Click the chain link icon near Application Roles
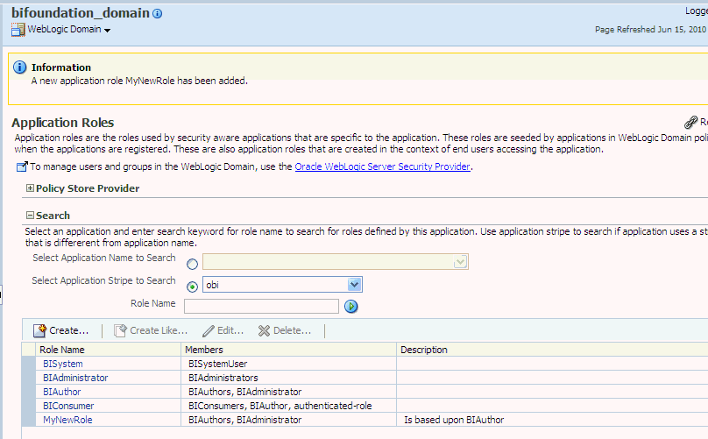This screenshot has height=439, width=708. [690, 122]
